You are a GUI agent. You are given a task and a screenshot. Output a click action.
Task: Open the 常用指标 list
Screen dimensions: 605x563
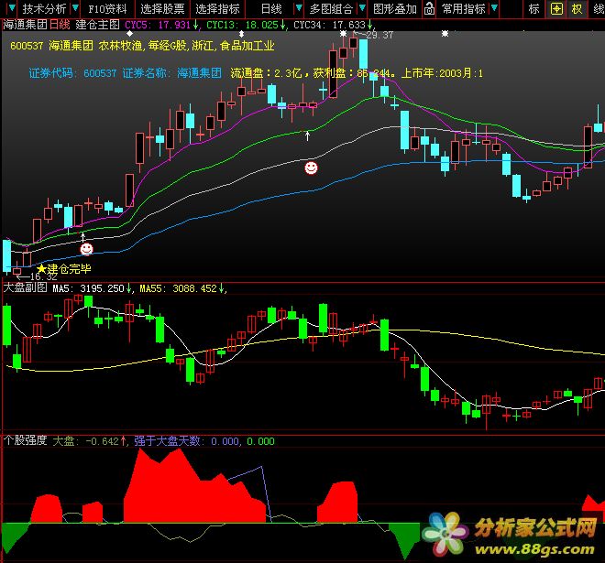pos(463,8)
